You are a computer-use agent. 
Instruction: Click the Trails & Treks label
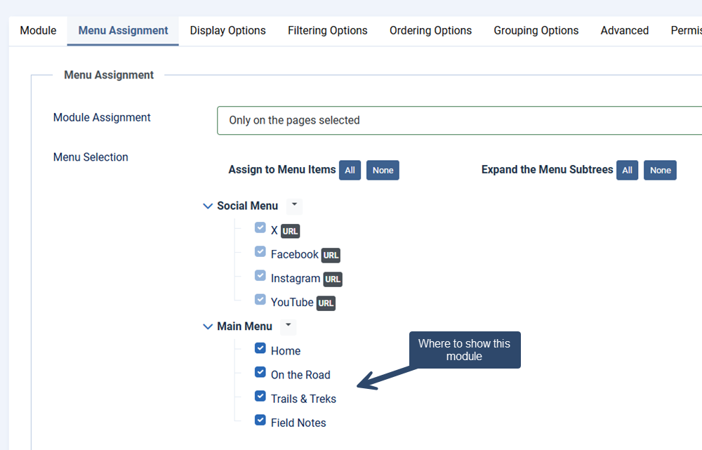coord(303,399)
